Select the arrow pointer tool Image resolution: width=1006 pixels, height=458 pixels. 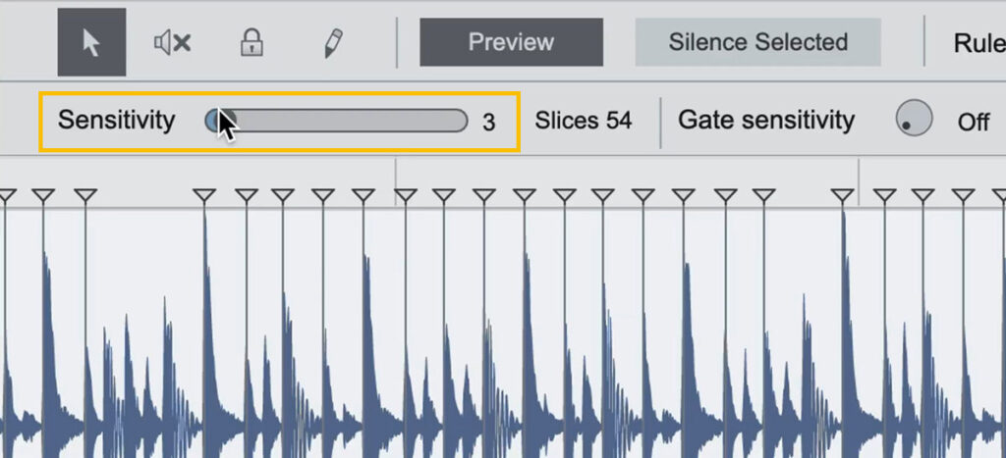(x=91, y=42)
